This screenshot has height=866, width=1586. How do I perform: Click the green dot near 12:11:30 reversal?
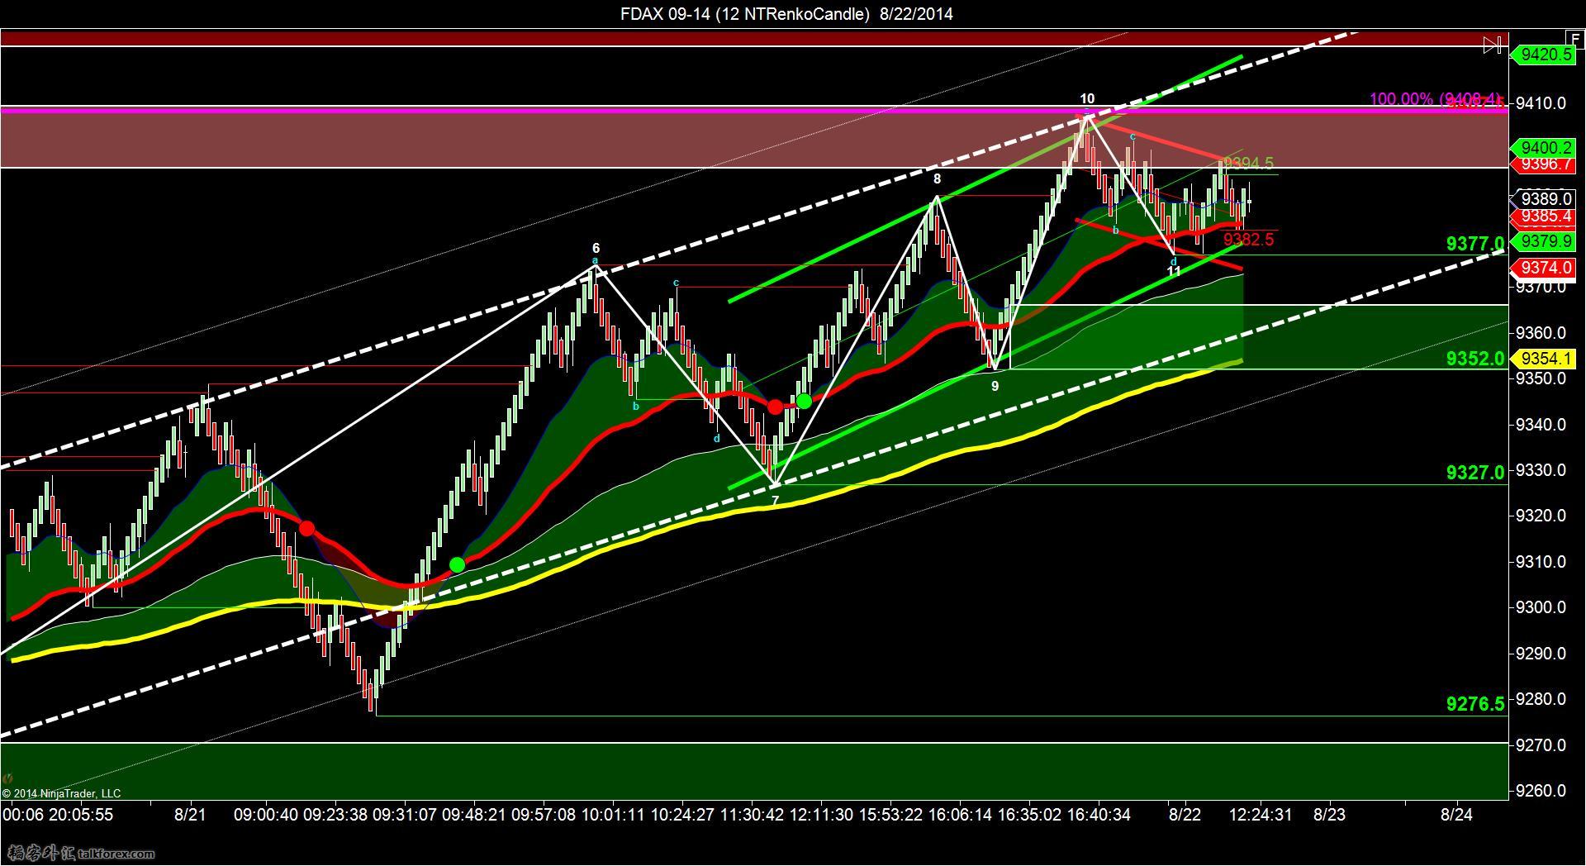[804, 402]
